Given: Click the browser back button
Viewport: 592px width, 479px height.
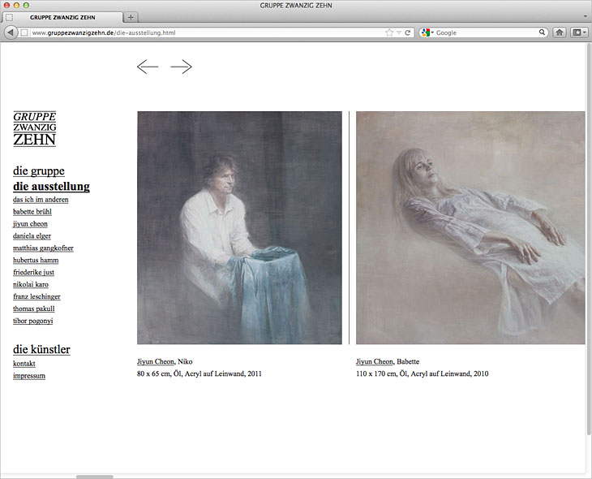Looking at the screenshot, I should [x=11, y=32].
